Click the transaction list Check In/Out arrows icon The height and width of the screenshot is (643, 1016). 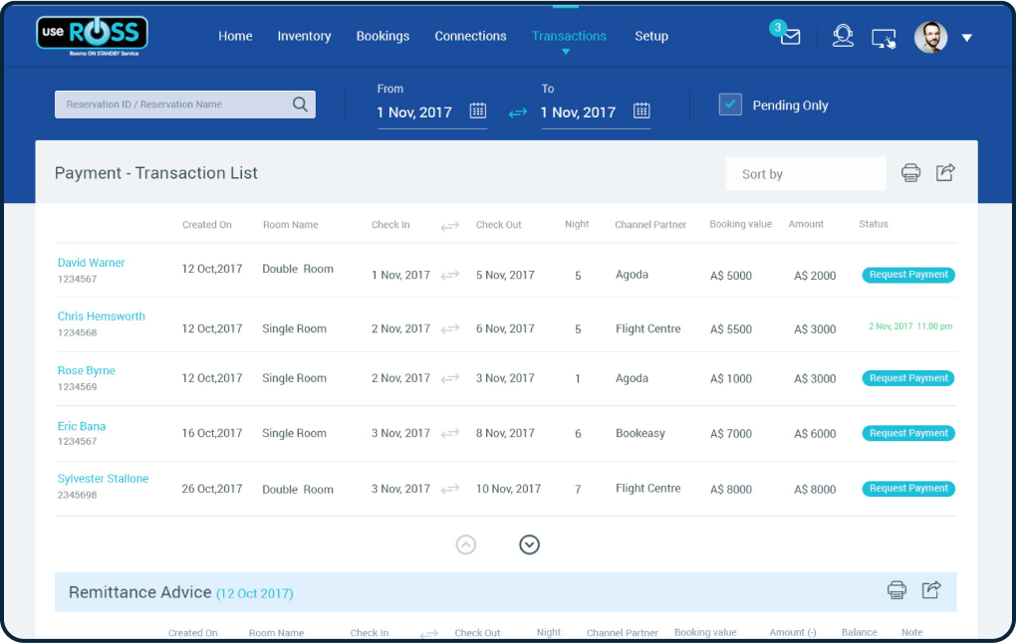point(449,226)
